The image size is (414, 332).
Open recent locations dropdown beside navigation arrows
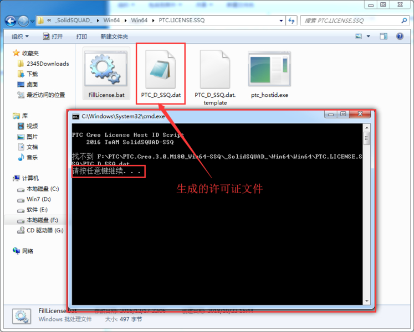[x=32, y=21]
